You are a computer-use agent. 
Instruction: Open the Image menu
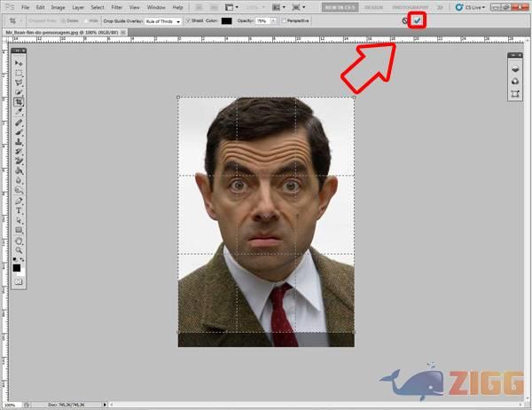(x=58, y=7)
